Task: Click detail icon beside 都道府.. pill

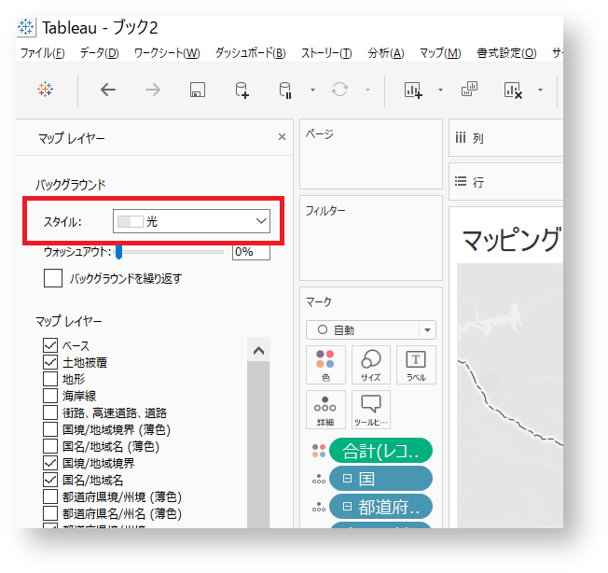Action: 319,507
